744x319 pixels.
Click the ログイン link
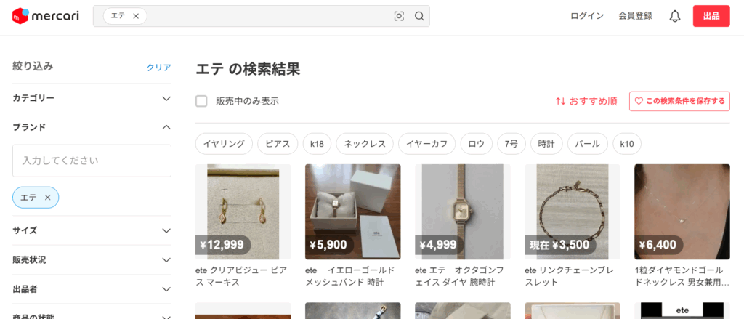point(587,16)
